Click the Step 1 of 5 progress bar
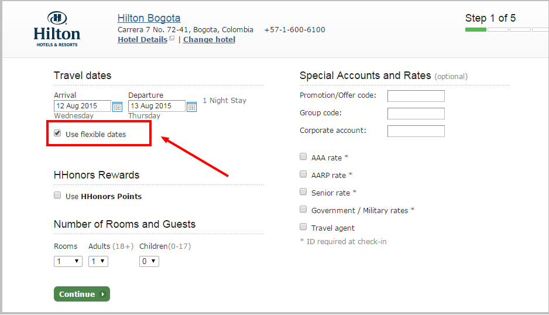The height and width of the screenshot is (315, 549). click(x=507, y=30)
